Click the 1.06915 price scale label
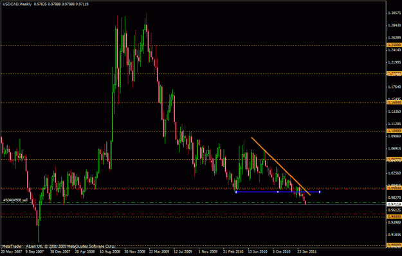 (x=394, y=149)
